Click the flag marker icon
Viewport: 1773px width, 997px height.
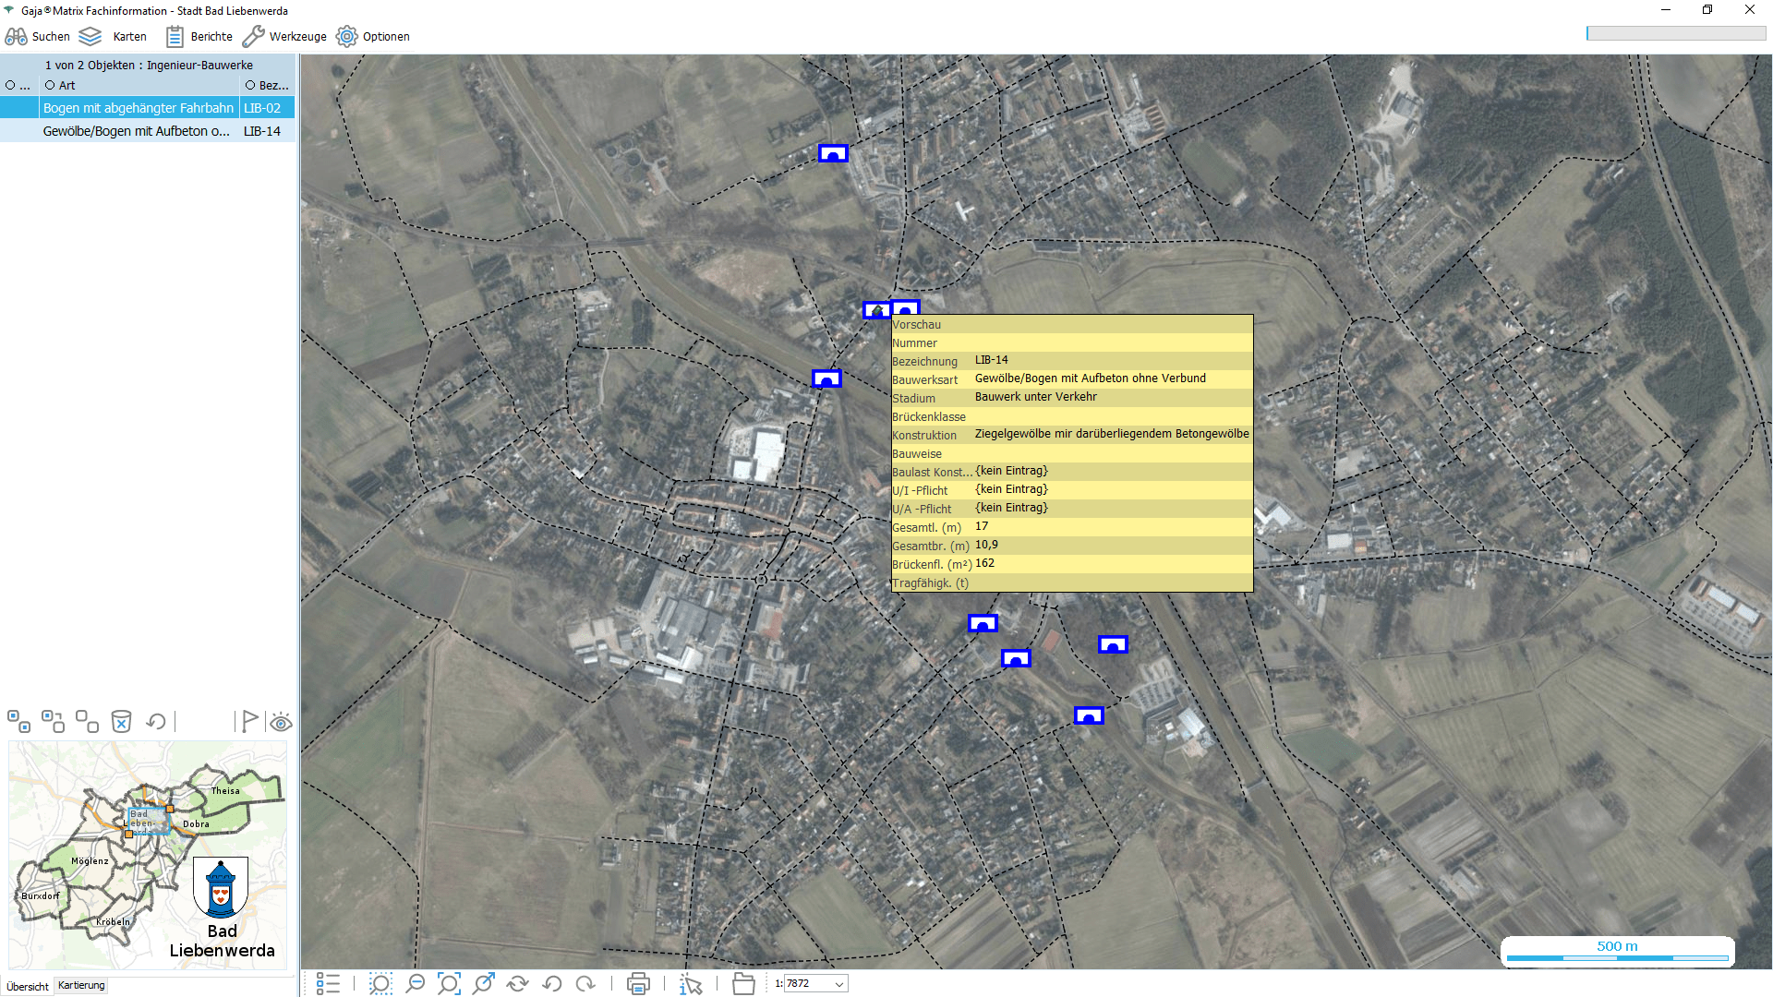pos(249,722)
